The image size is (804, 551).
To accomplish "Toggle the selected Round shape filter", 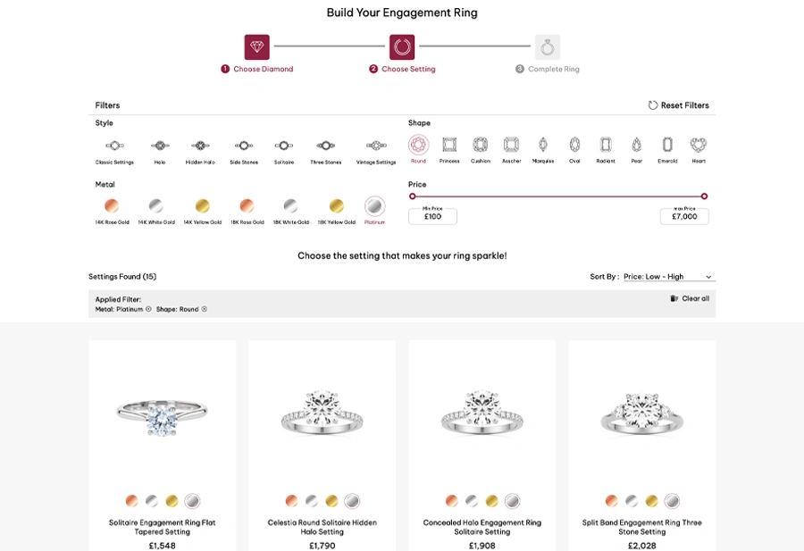I will (418, 145).
